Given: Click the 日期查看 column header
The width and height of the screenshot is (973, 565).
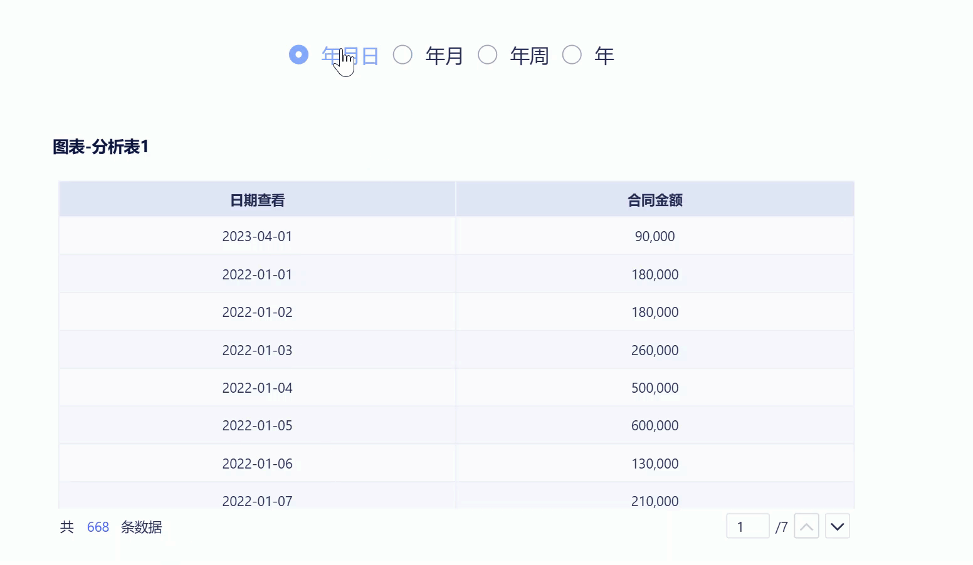Looking at the screenshot, I should point(257,200).
